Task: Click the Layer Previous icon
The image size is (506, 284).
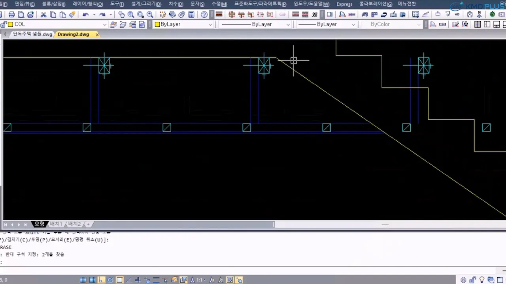Action: click(x=123, y=24)
